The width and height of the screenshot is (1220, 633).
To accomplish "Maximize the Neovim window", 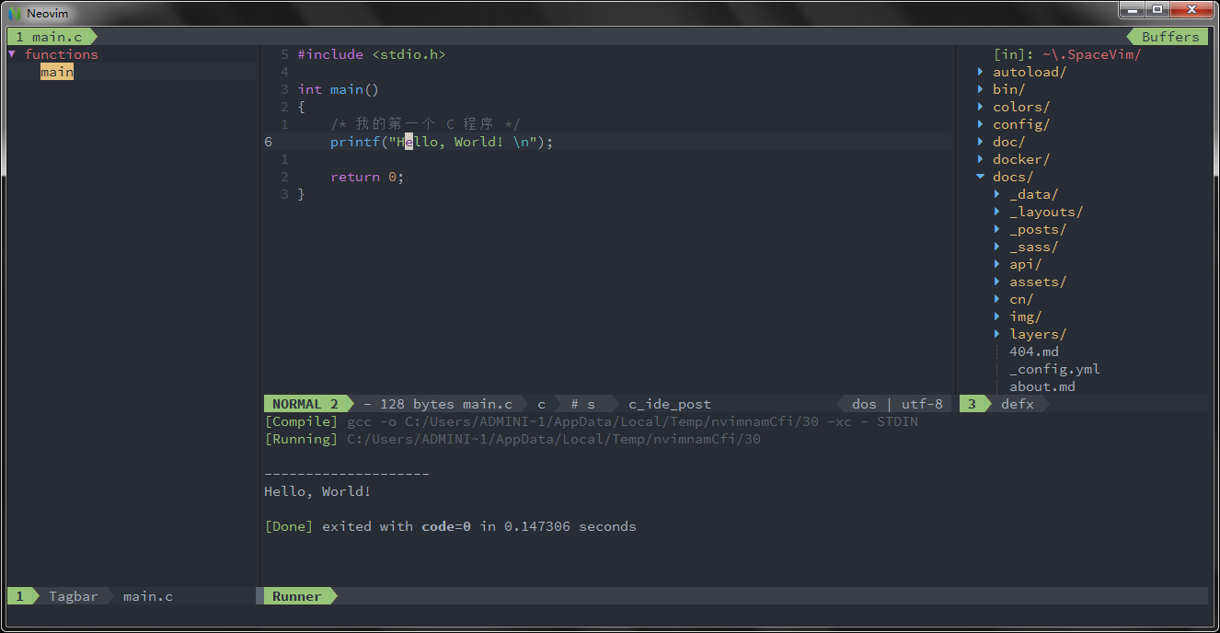I will coord(1157,9).
